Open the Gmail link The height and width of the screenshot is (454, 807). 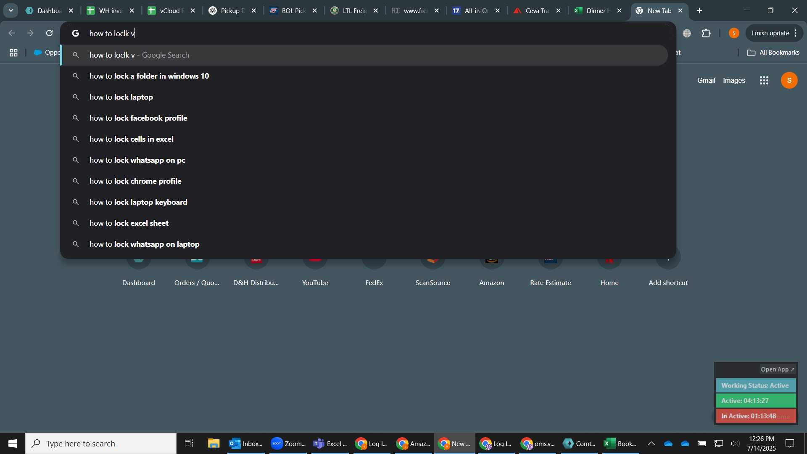(x=706, y=80)
